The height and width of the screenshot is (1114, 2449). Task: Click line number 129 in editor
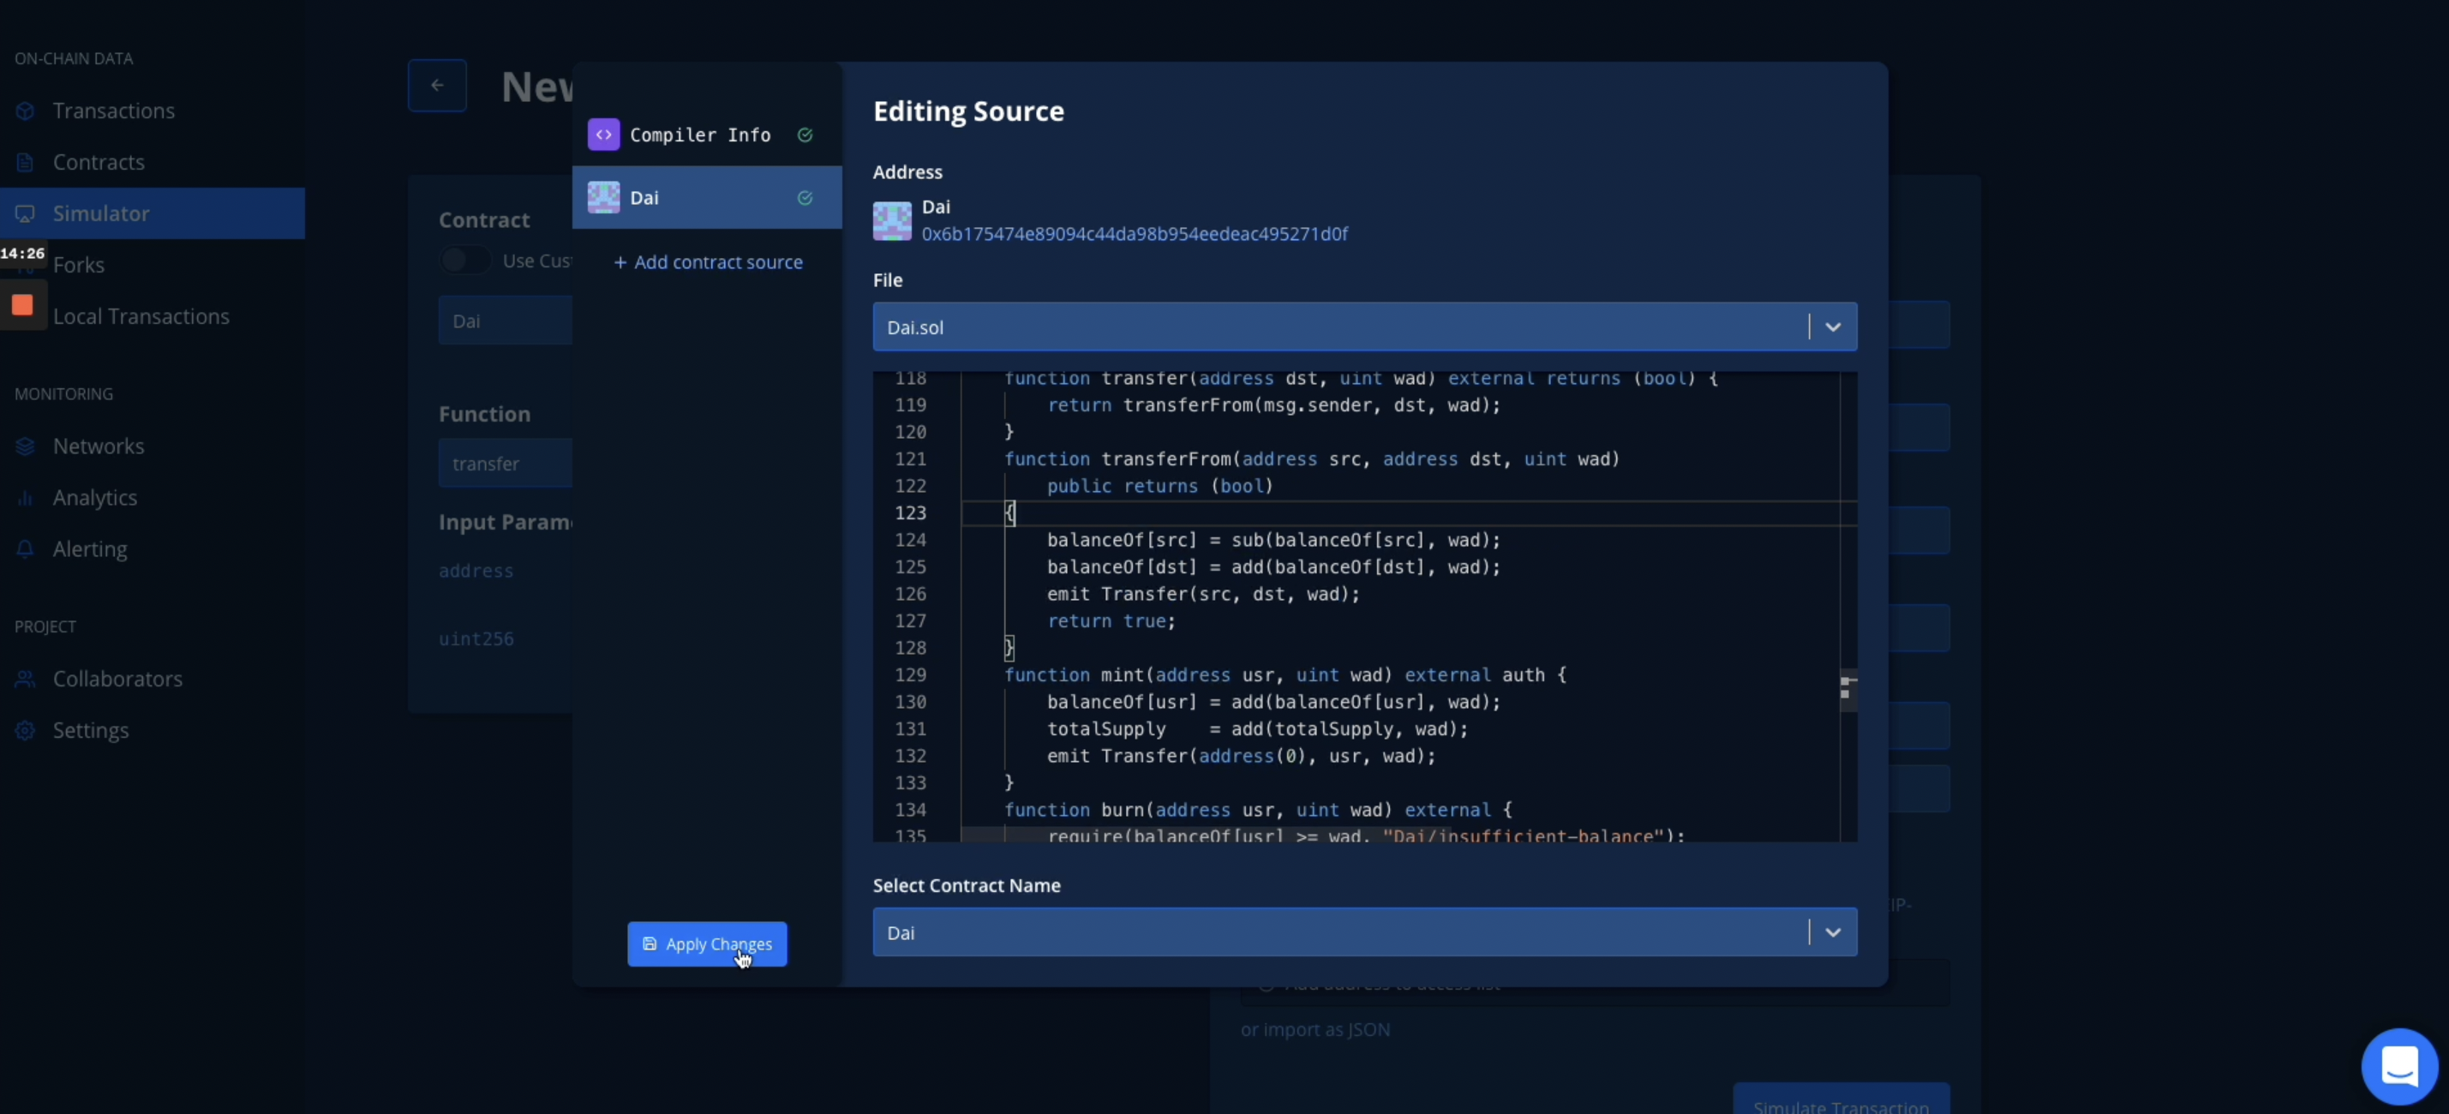(910, 675)
